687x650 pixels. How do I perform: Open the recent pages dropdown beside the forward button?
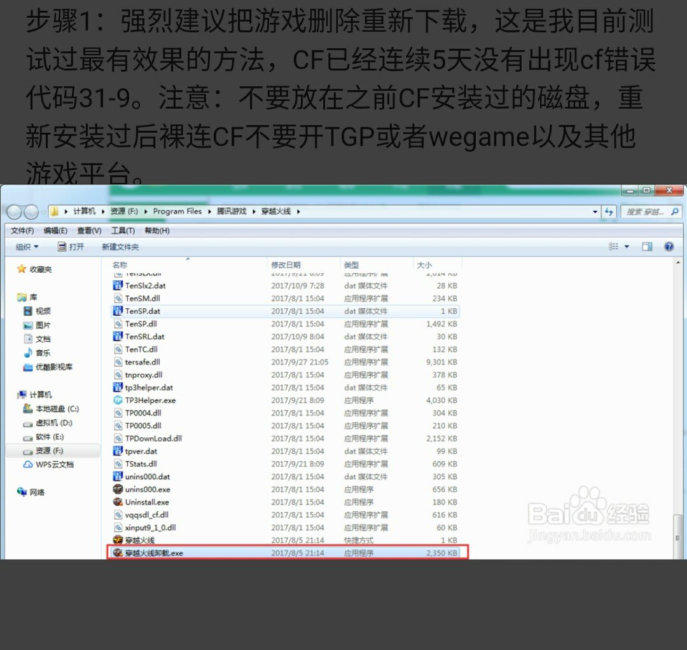tap(42, 212)
